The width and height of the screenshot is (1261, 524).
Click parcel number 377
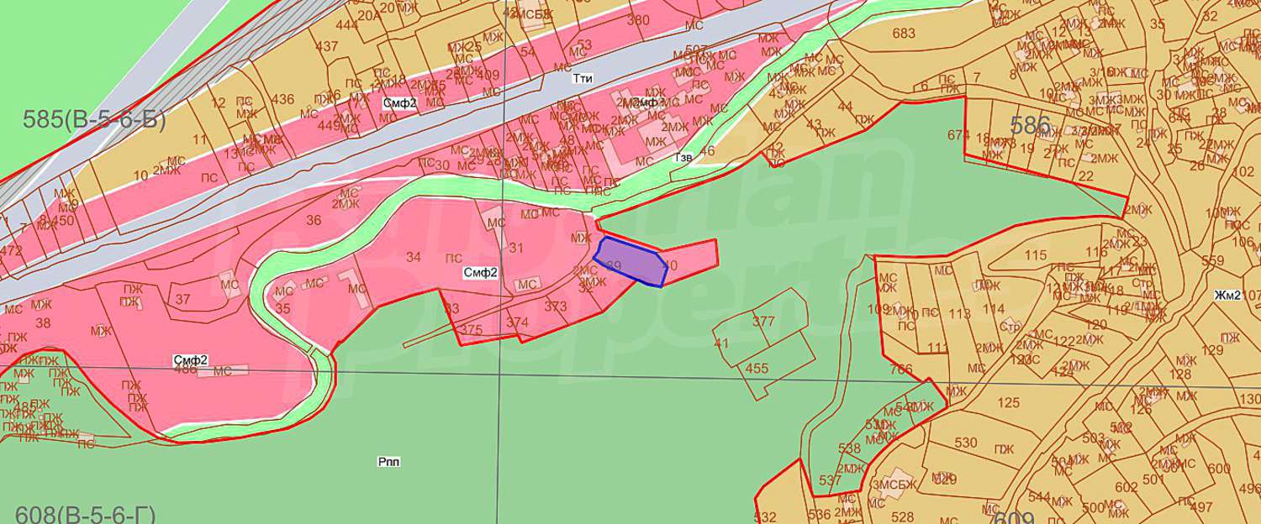(x=763, y=321)
